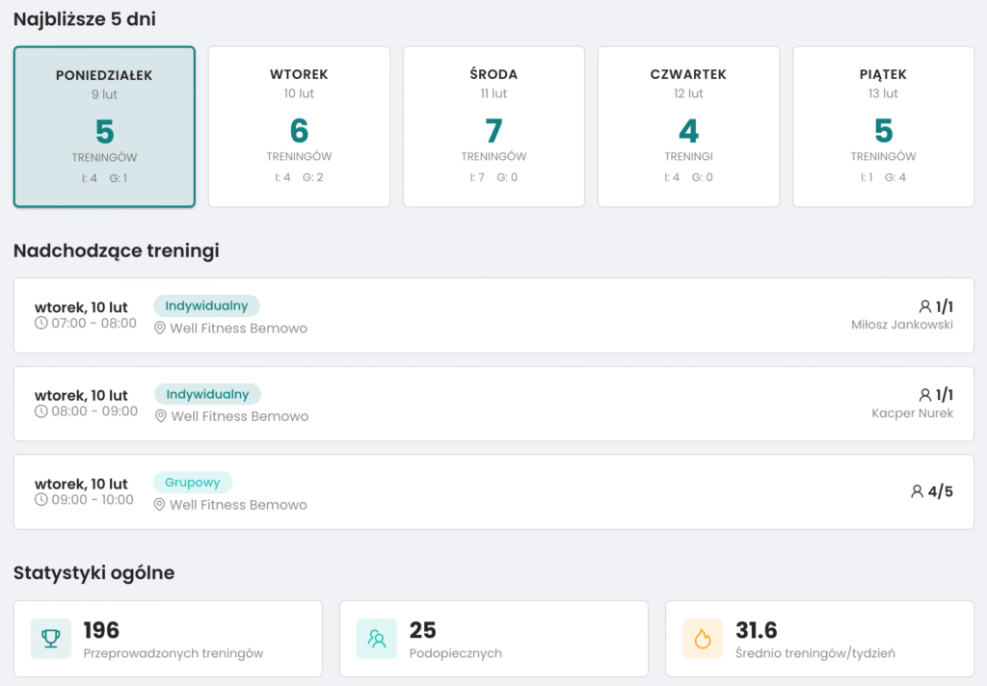Click the flame icon for weekly average
The image size is (987, 686).
click(x=703, y=639)
